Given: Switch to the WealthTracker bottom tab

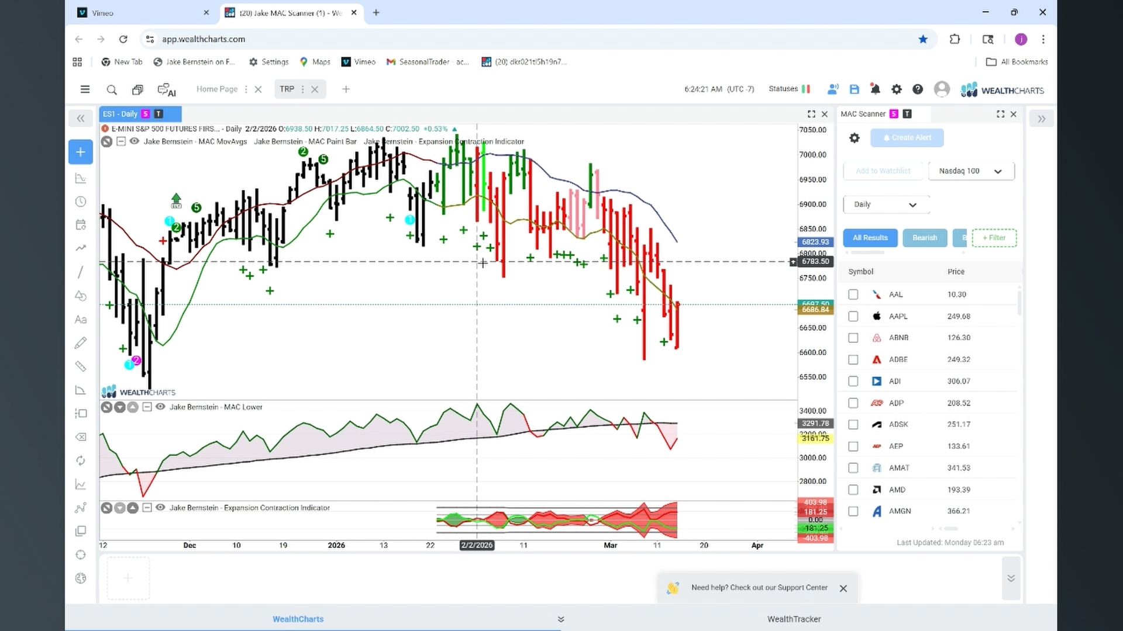Looking at the screenshot, I should 794,619.
